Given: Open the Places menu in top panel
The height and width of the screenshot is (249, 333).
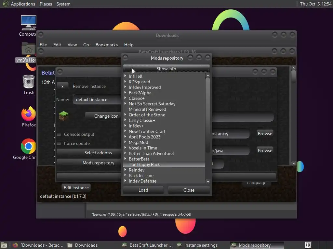Looking at the screenshot, I should point(46,4).
